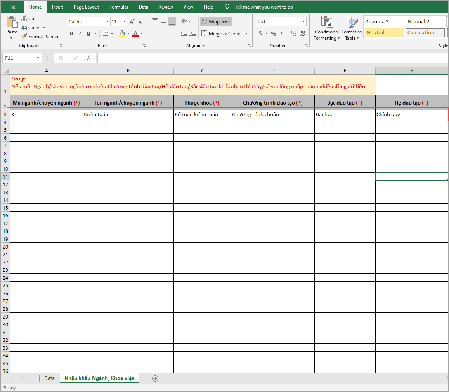Apply the Borders icon
This screenshot has height=392, width=449.
106,33
